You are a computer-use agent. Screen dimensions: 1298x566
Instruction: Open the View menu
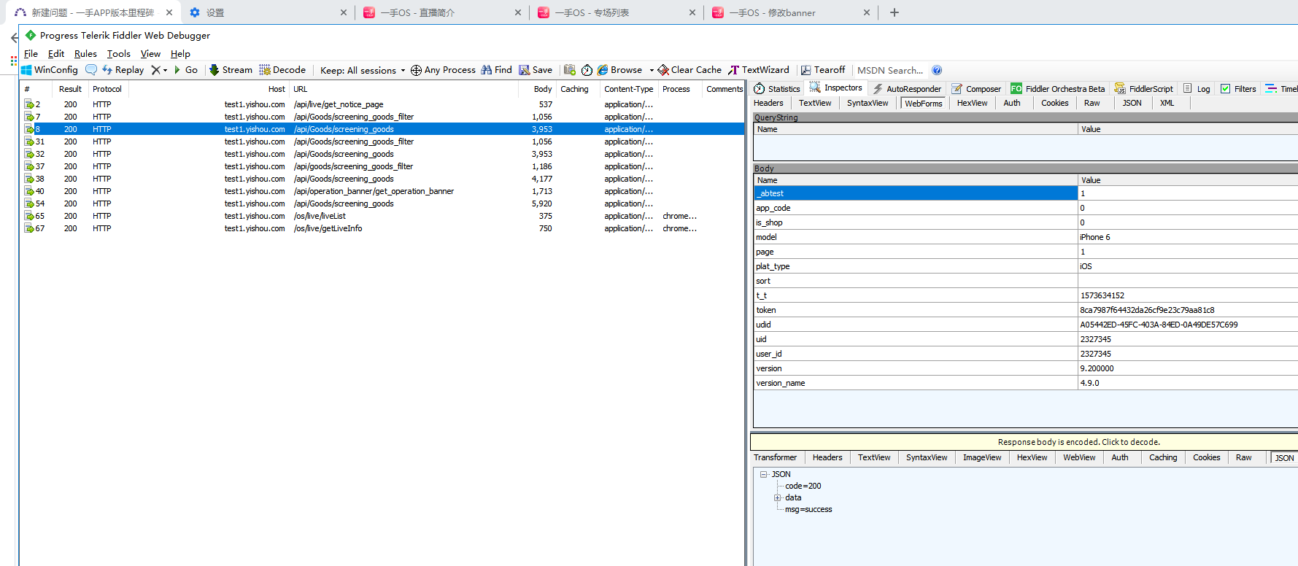tap(150, 54)
